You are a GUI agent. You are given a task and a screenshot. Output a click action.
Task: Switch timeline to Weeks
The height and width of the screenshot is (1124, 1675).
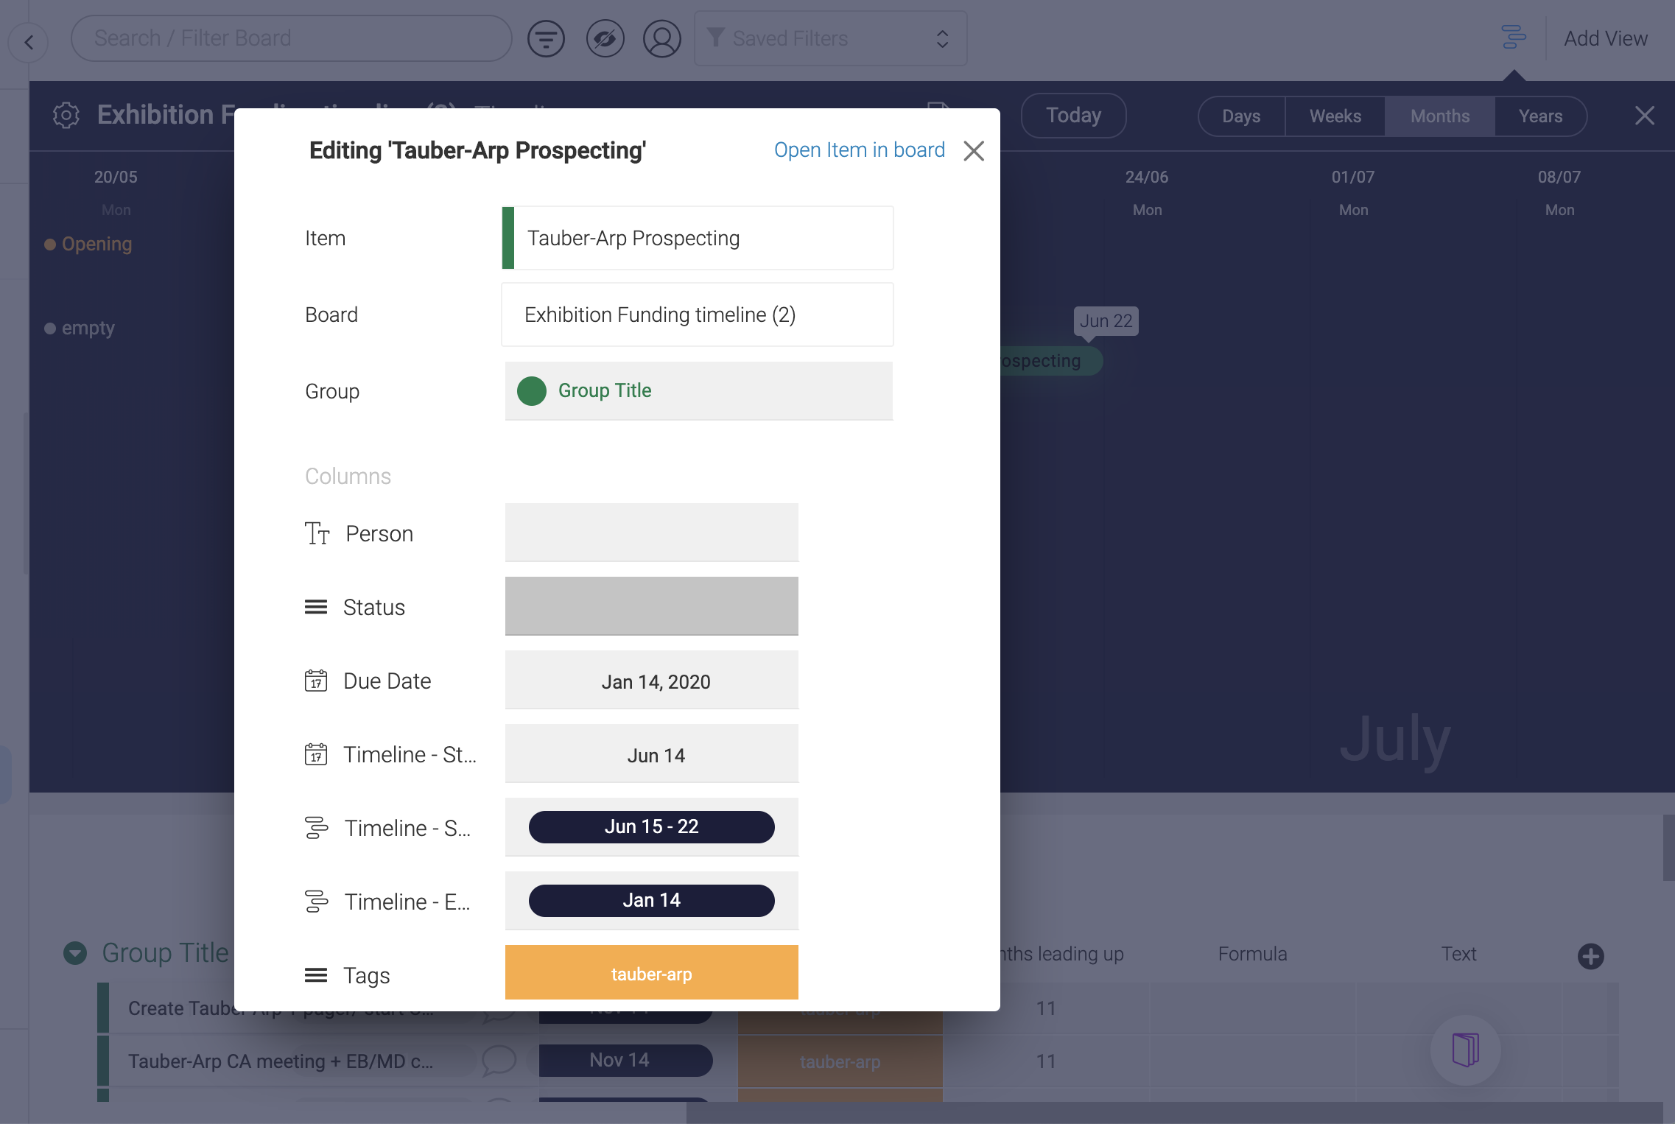pyautogui.click(x=1335, y=116)
